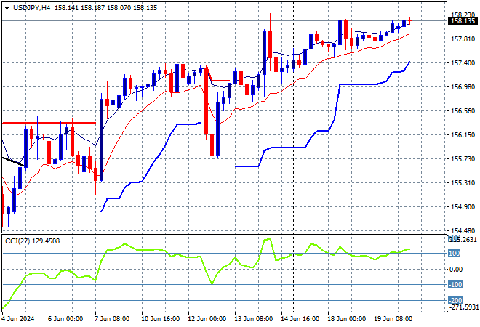The image size is (480, 327).
Task: Select the USDJPY,H4 chart title text
Action: point(31,8)
